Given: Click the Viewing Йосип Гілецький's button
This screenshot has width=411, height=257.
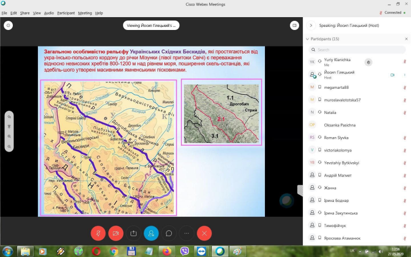Looking at the screenshot, I should (151, 26).
